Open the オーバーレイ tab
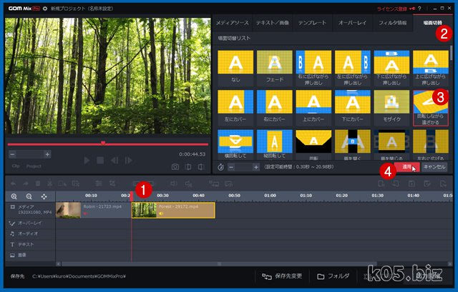 tap(352, 23)
